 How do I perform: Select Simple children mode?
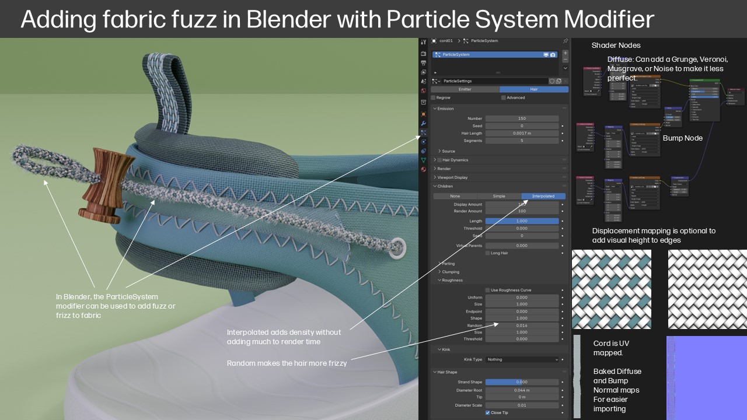click(499, 196)
